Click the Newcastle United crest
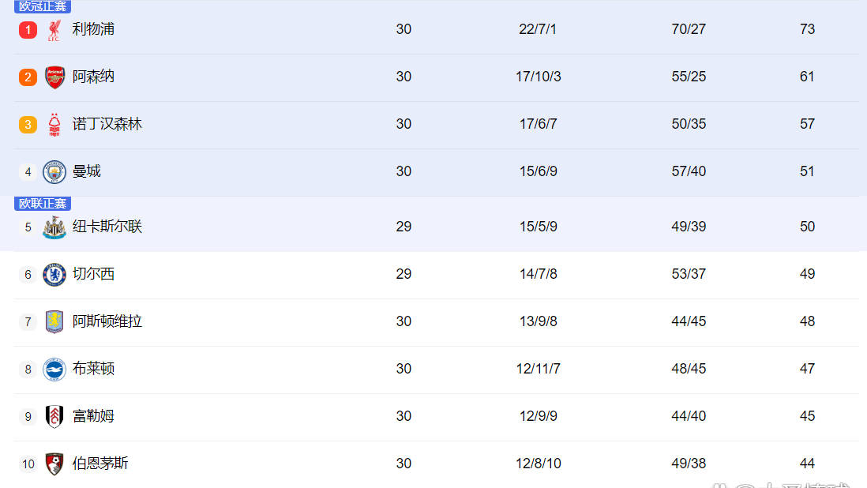The height and width of the screenshot is (488, 867). (54, 227)
